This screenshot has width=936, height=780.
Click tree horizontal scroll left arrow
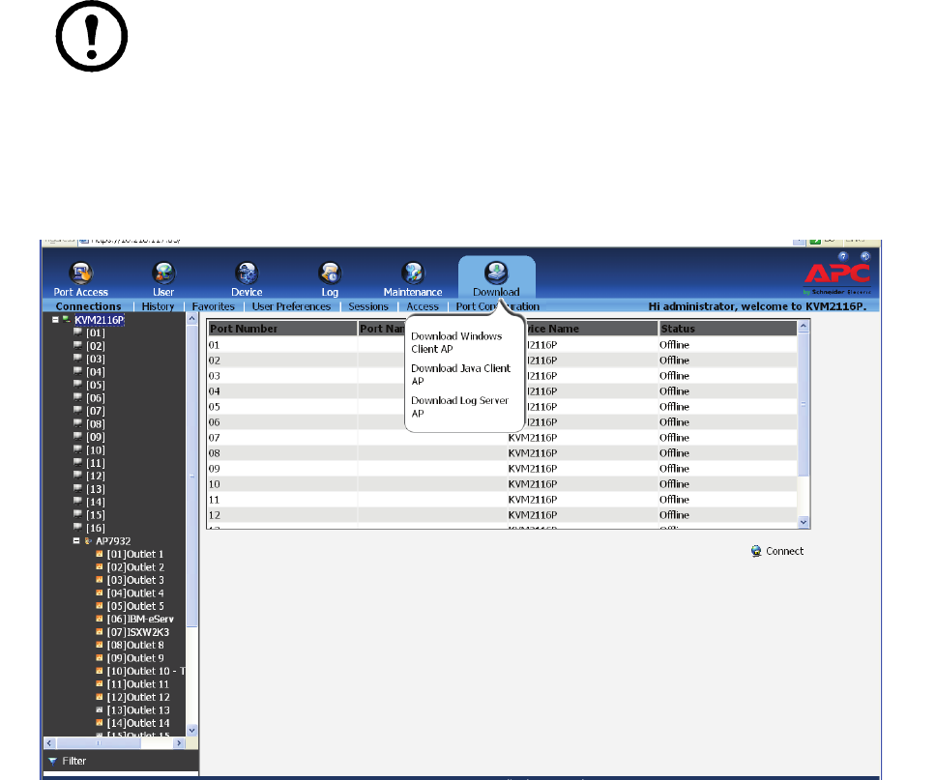(49, 743)
